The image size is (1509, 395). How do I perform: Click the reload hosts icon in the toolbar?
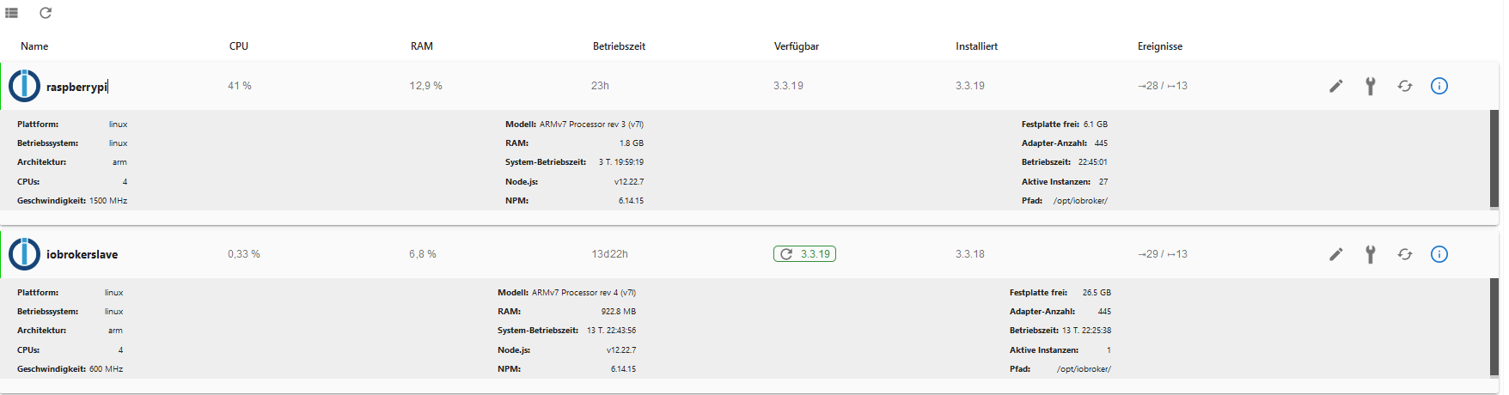46,13
